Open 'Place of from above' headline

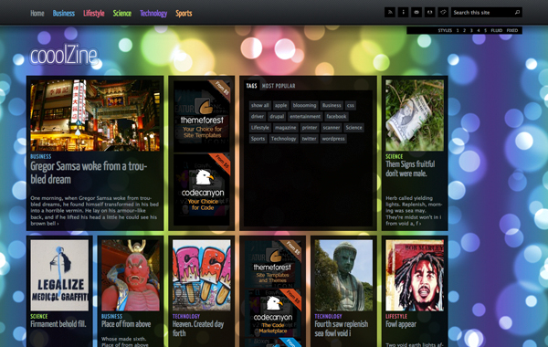[126, 324]
